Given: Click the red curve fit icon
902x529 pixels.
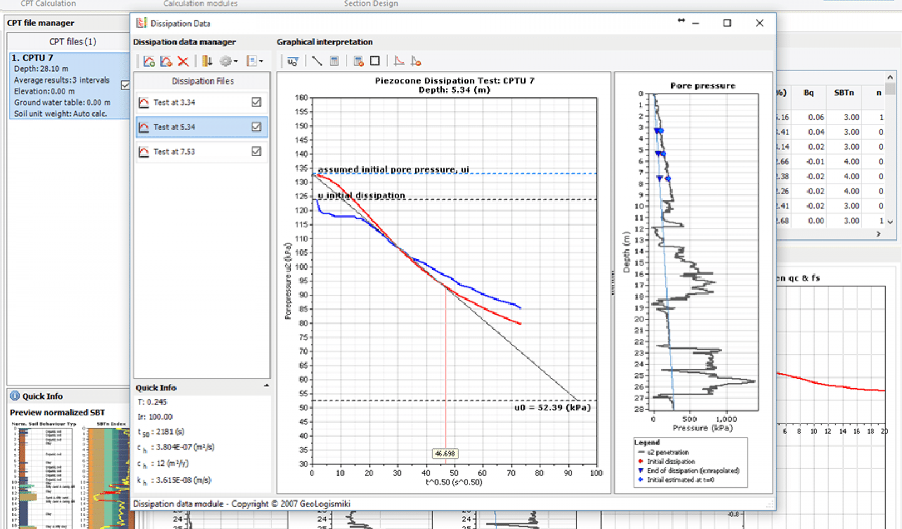Looking at the screenshot, I should point(398,61).
